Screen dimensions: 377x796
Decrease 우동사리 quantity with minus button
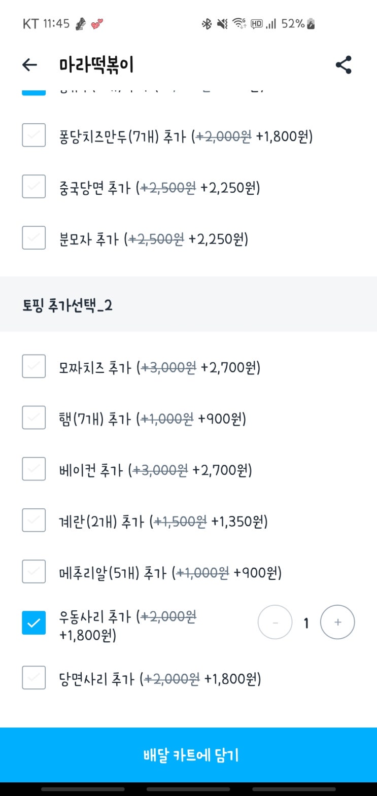(x=275, y=622)
